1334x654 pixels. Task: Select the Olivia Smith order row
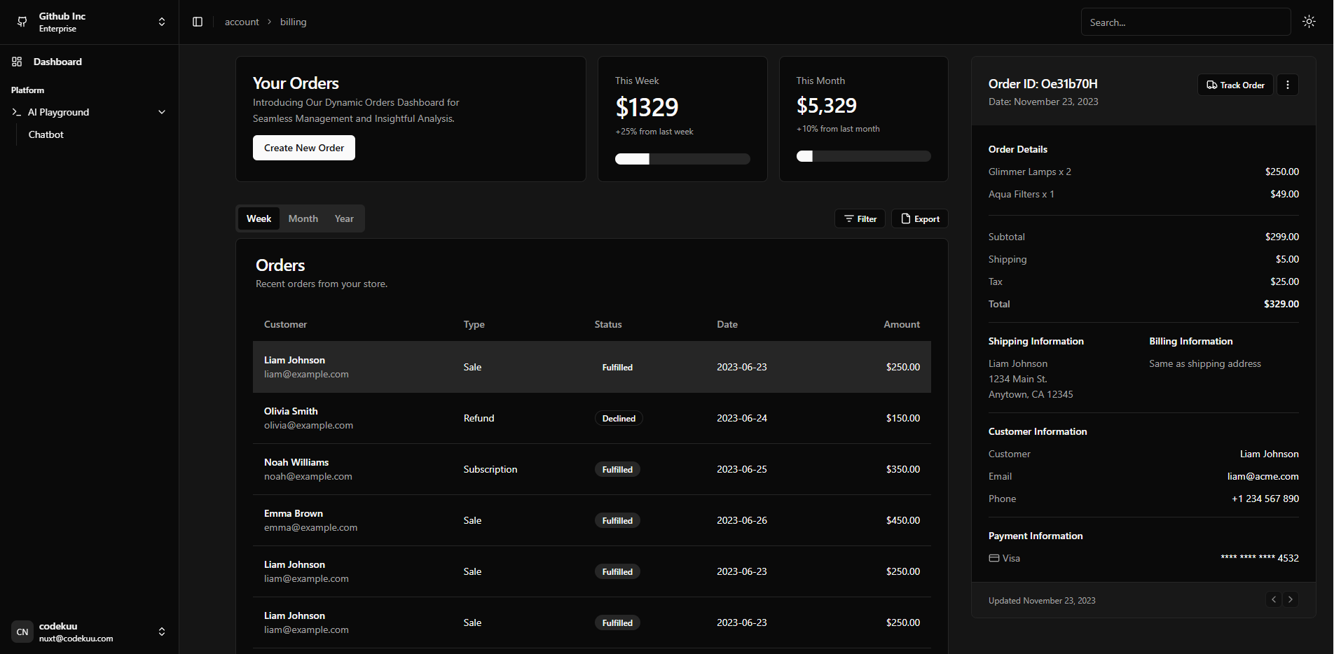592,418
